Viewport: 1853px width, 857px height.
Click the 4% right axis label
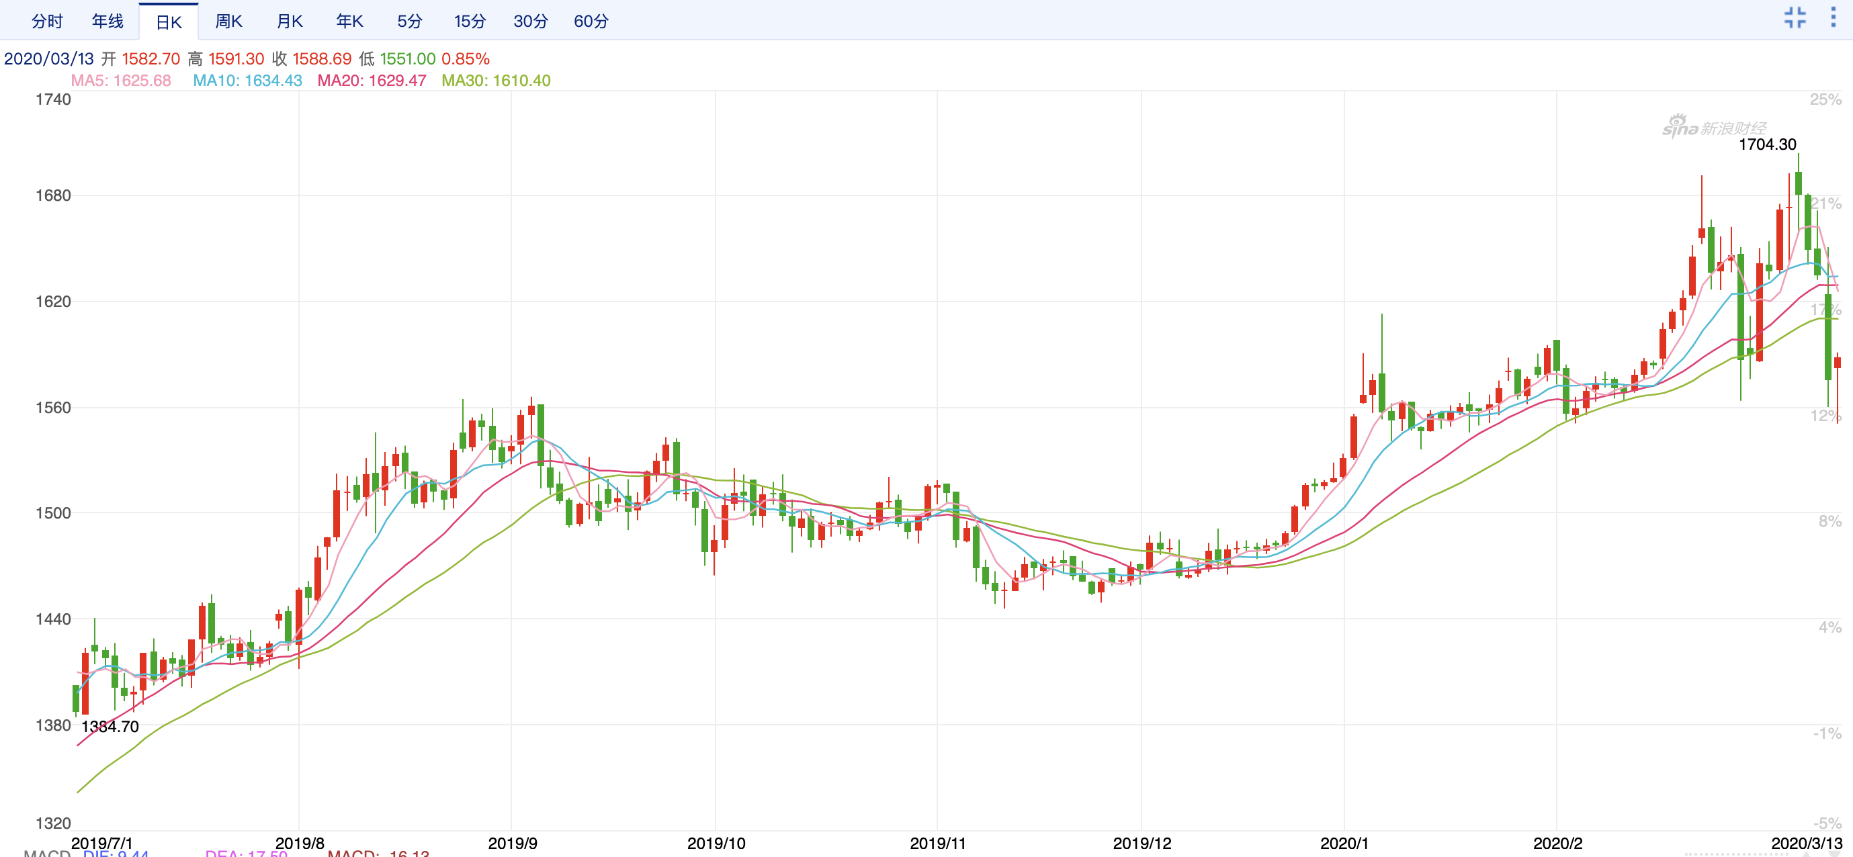(1830, 628)
